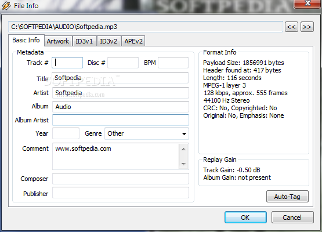Click '128 kbps, approx. 555 frames' text

click(x=245, y=93)
